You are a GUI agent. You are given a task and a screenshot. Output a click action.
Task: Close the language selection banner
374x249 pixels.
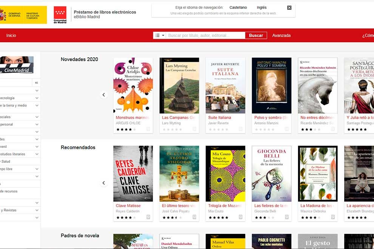289,8
